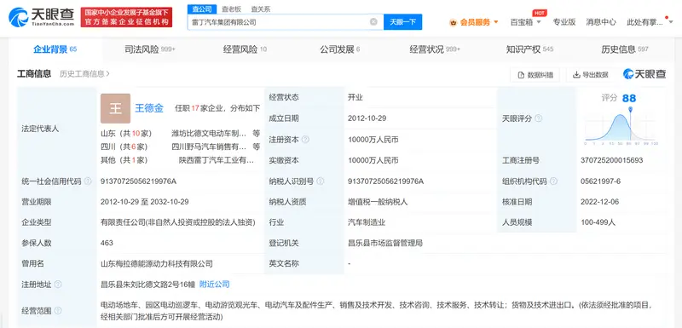The image size is (682, 328).
Task: Open 四川野马汽车销售有... company link
Action: (209, 147)
